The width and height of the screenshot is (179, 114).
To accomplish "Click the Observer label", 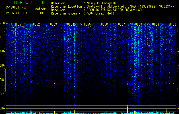I will coord(58,3).
